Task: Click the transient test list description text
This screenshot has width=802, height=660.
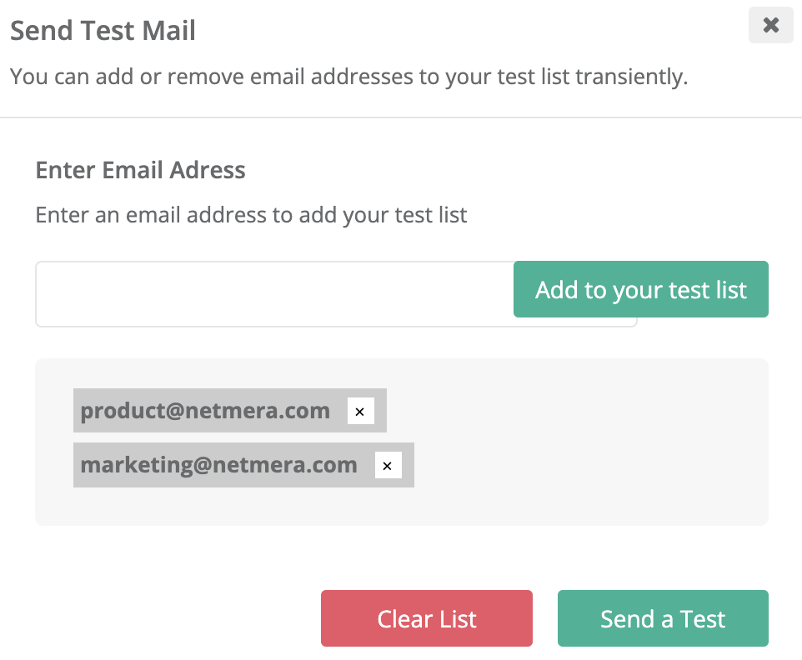Action: click(348, 77)
